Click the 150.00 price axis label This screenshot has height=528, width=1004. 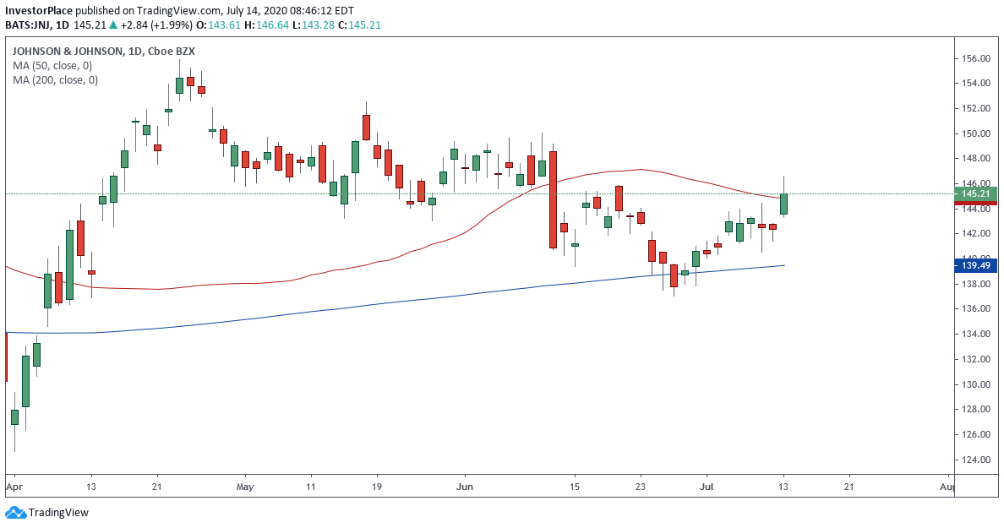tap(976, 133)
